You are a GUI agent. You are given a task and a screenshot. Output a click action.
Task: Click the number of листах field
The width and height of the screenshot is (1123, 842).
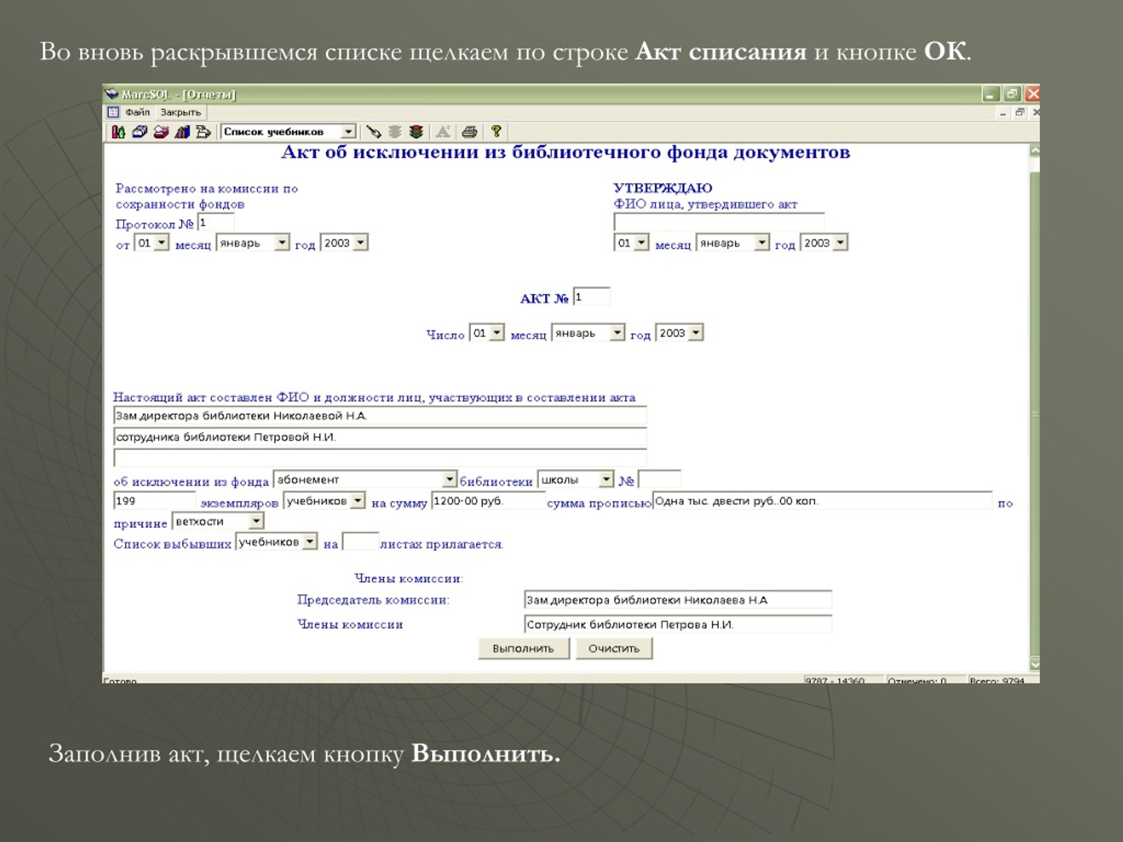[361, 542]
